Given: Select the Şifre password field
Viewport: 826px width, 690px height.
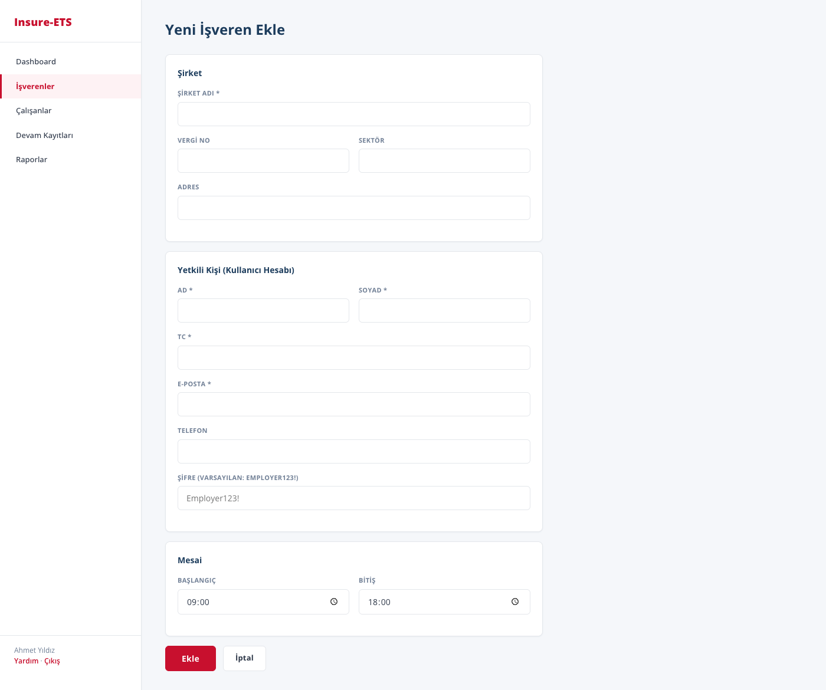Looking at the screenshot, I should click(353, 498).
